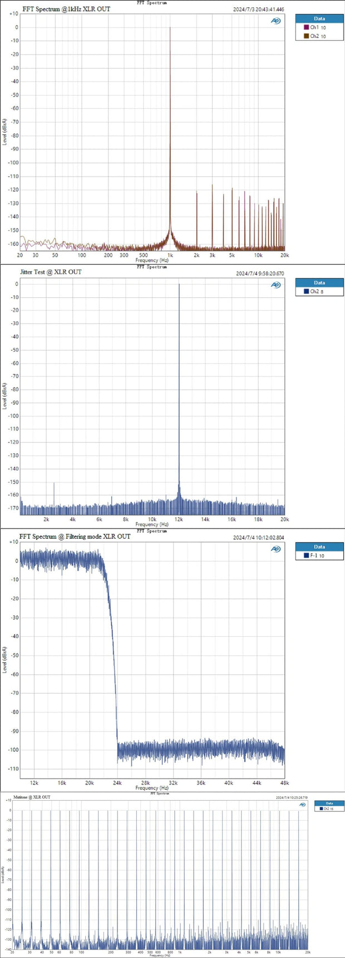The image size is (345, 958).
Task: Click the magenta Ch1 swatch in the first legend
Action: 306,27
